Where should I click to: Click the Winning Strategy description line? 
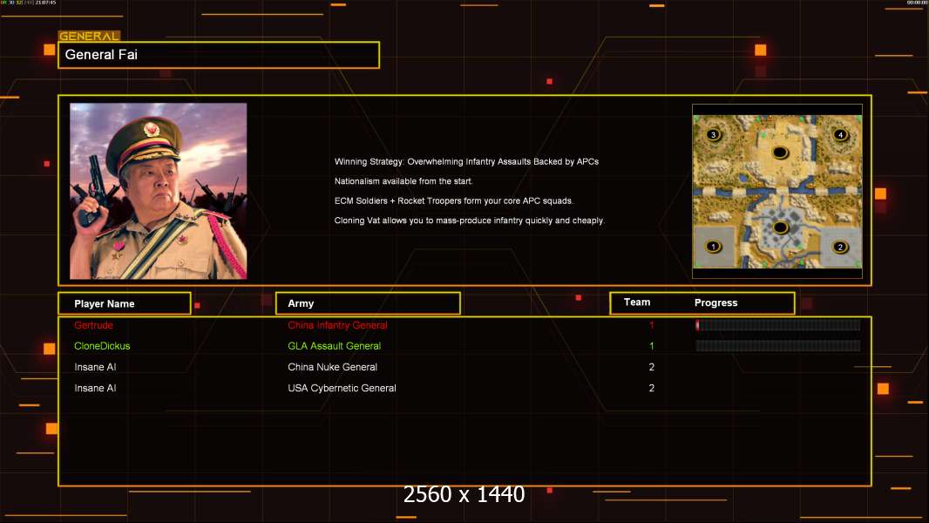[466, 162]
